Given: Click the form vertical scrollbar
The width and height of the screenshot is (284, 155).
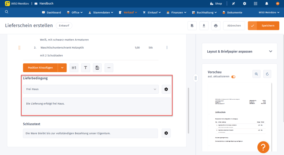Looking at the screenshot, I should coord(188,111).
